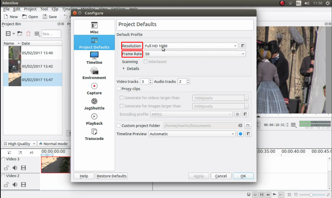Click the timeline zoom slider handle
332x198 pixels.
(311, 195)
